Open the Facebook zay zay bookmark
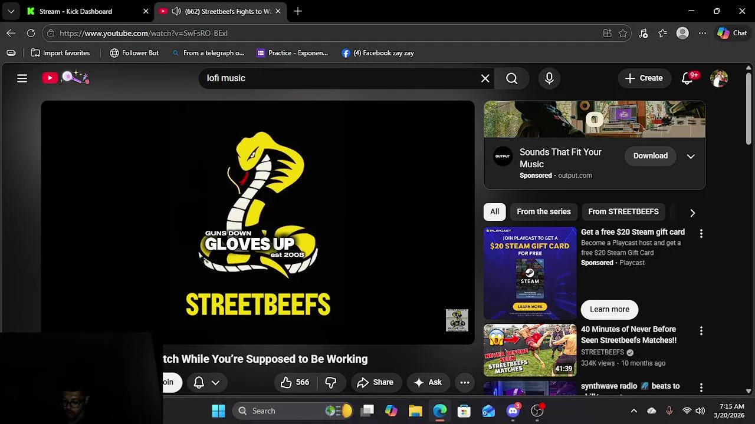 pos(377,53)
